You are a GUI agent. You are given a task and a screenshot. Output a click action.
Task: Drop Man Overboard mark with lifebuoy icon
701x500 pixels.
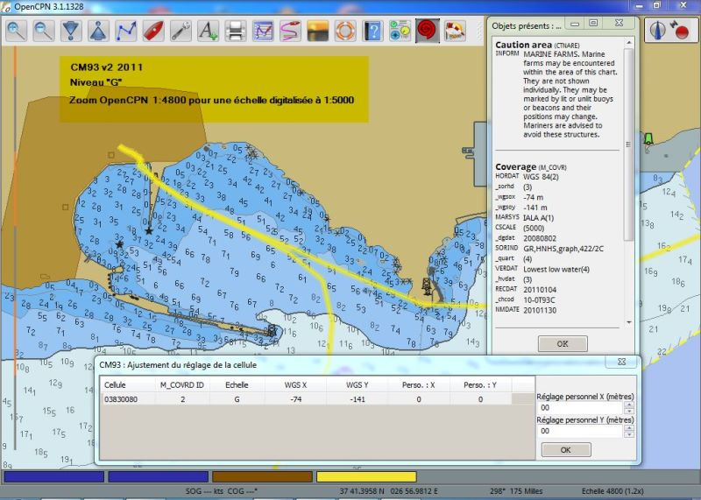pos(345,31)
